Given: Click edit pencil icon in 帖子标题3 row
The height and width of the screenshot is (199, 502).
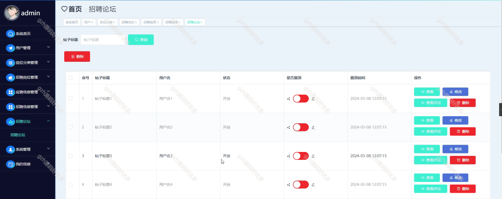Looking at the screenshot, I should coord(313,156).
